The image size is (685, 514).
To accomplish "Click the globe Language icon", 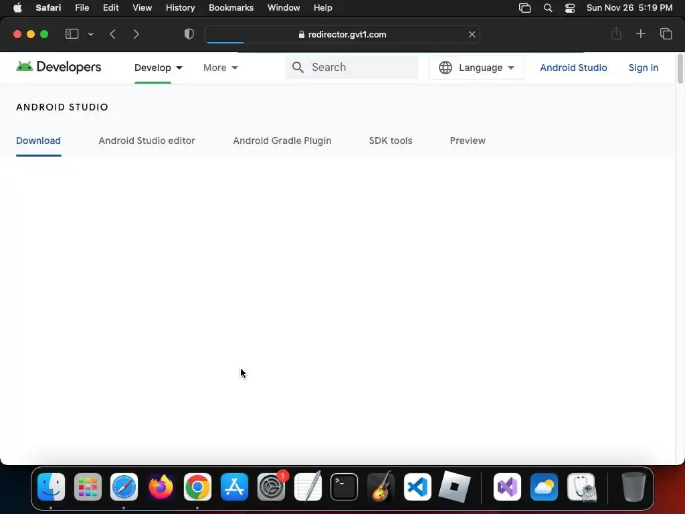I will click(x=445, y=68).
